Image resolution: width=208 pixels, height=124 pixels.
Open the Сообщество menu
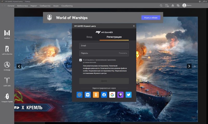pos(45,6)
